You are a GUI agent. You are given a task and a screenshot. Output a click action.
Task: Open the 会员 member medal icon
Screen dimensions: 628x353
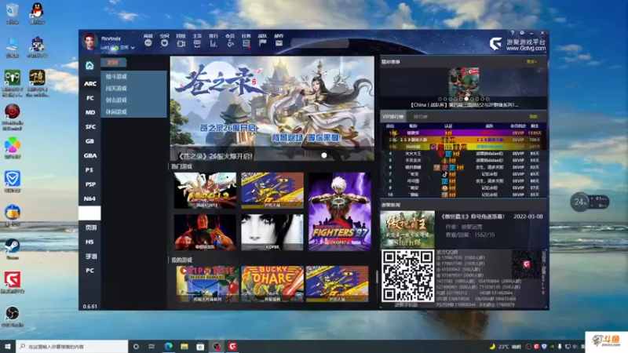(230, 43)
